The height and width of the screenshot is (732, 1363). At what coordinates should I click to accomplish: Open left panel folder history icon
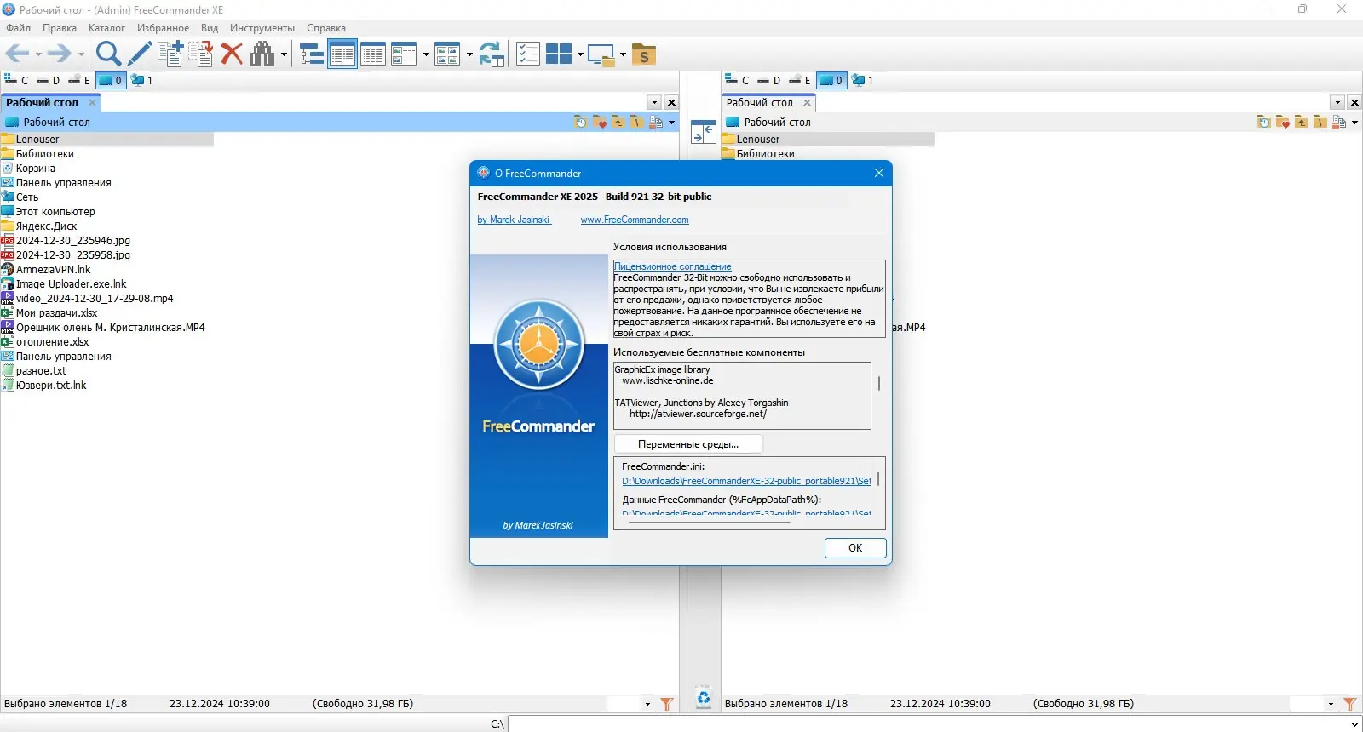click(x=581, y=123)
